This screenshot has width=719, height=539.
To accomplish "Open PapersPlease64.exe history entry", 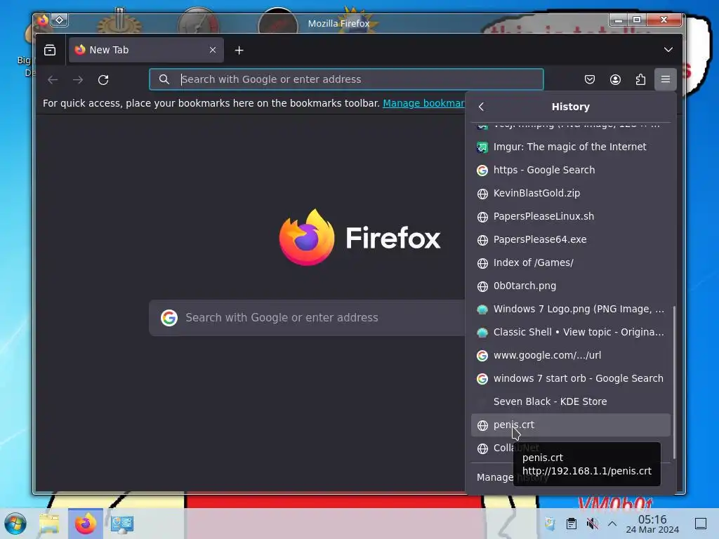I will point(570,239).
